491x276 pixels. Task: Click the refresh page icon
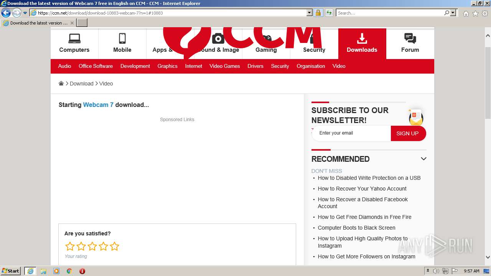pos(329,13)
